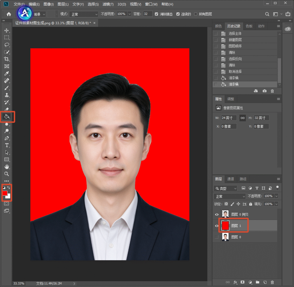The image size is (294, 287).
Task: Select the Lasso tool
Action: (7, 45)
